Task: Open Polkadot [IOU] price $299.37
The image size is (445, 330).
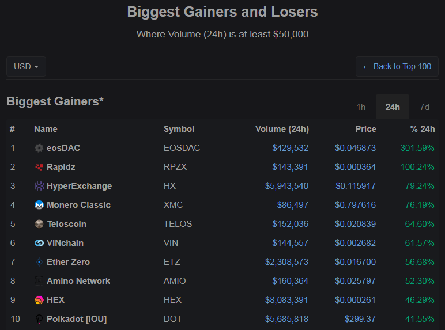Action: (x=360, y=319)
